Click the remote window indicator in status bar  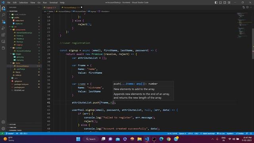tap(2, 133)
